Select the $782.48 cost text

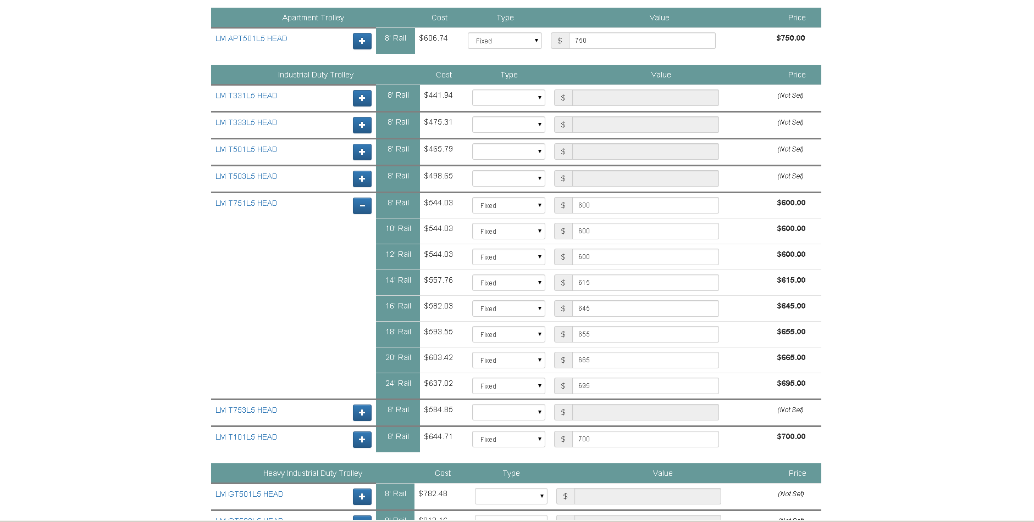[433, 493]
